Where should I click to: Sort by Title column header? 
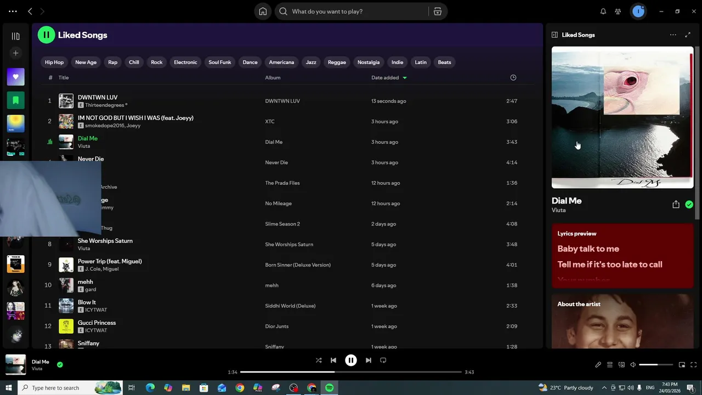point(64,77)
